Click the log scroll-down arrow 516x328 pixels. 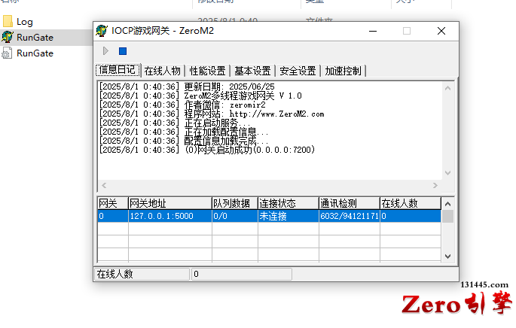[x=447, y=172]
